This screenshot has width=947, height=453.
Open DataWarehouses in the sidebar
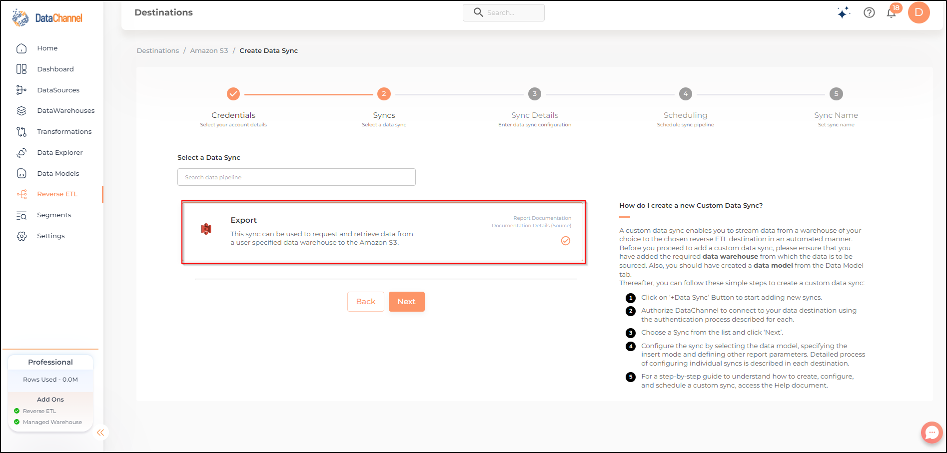(66, 111)
